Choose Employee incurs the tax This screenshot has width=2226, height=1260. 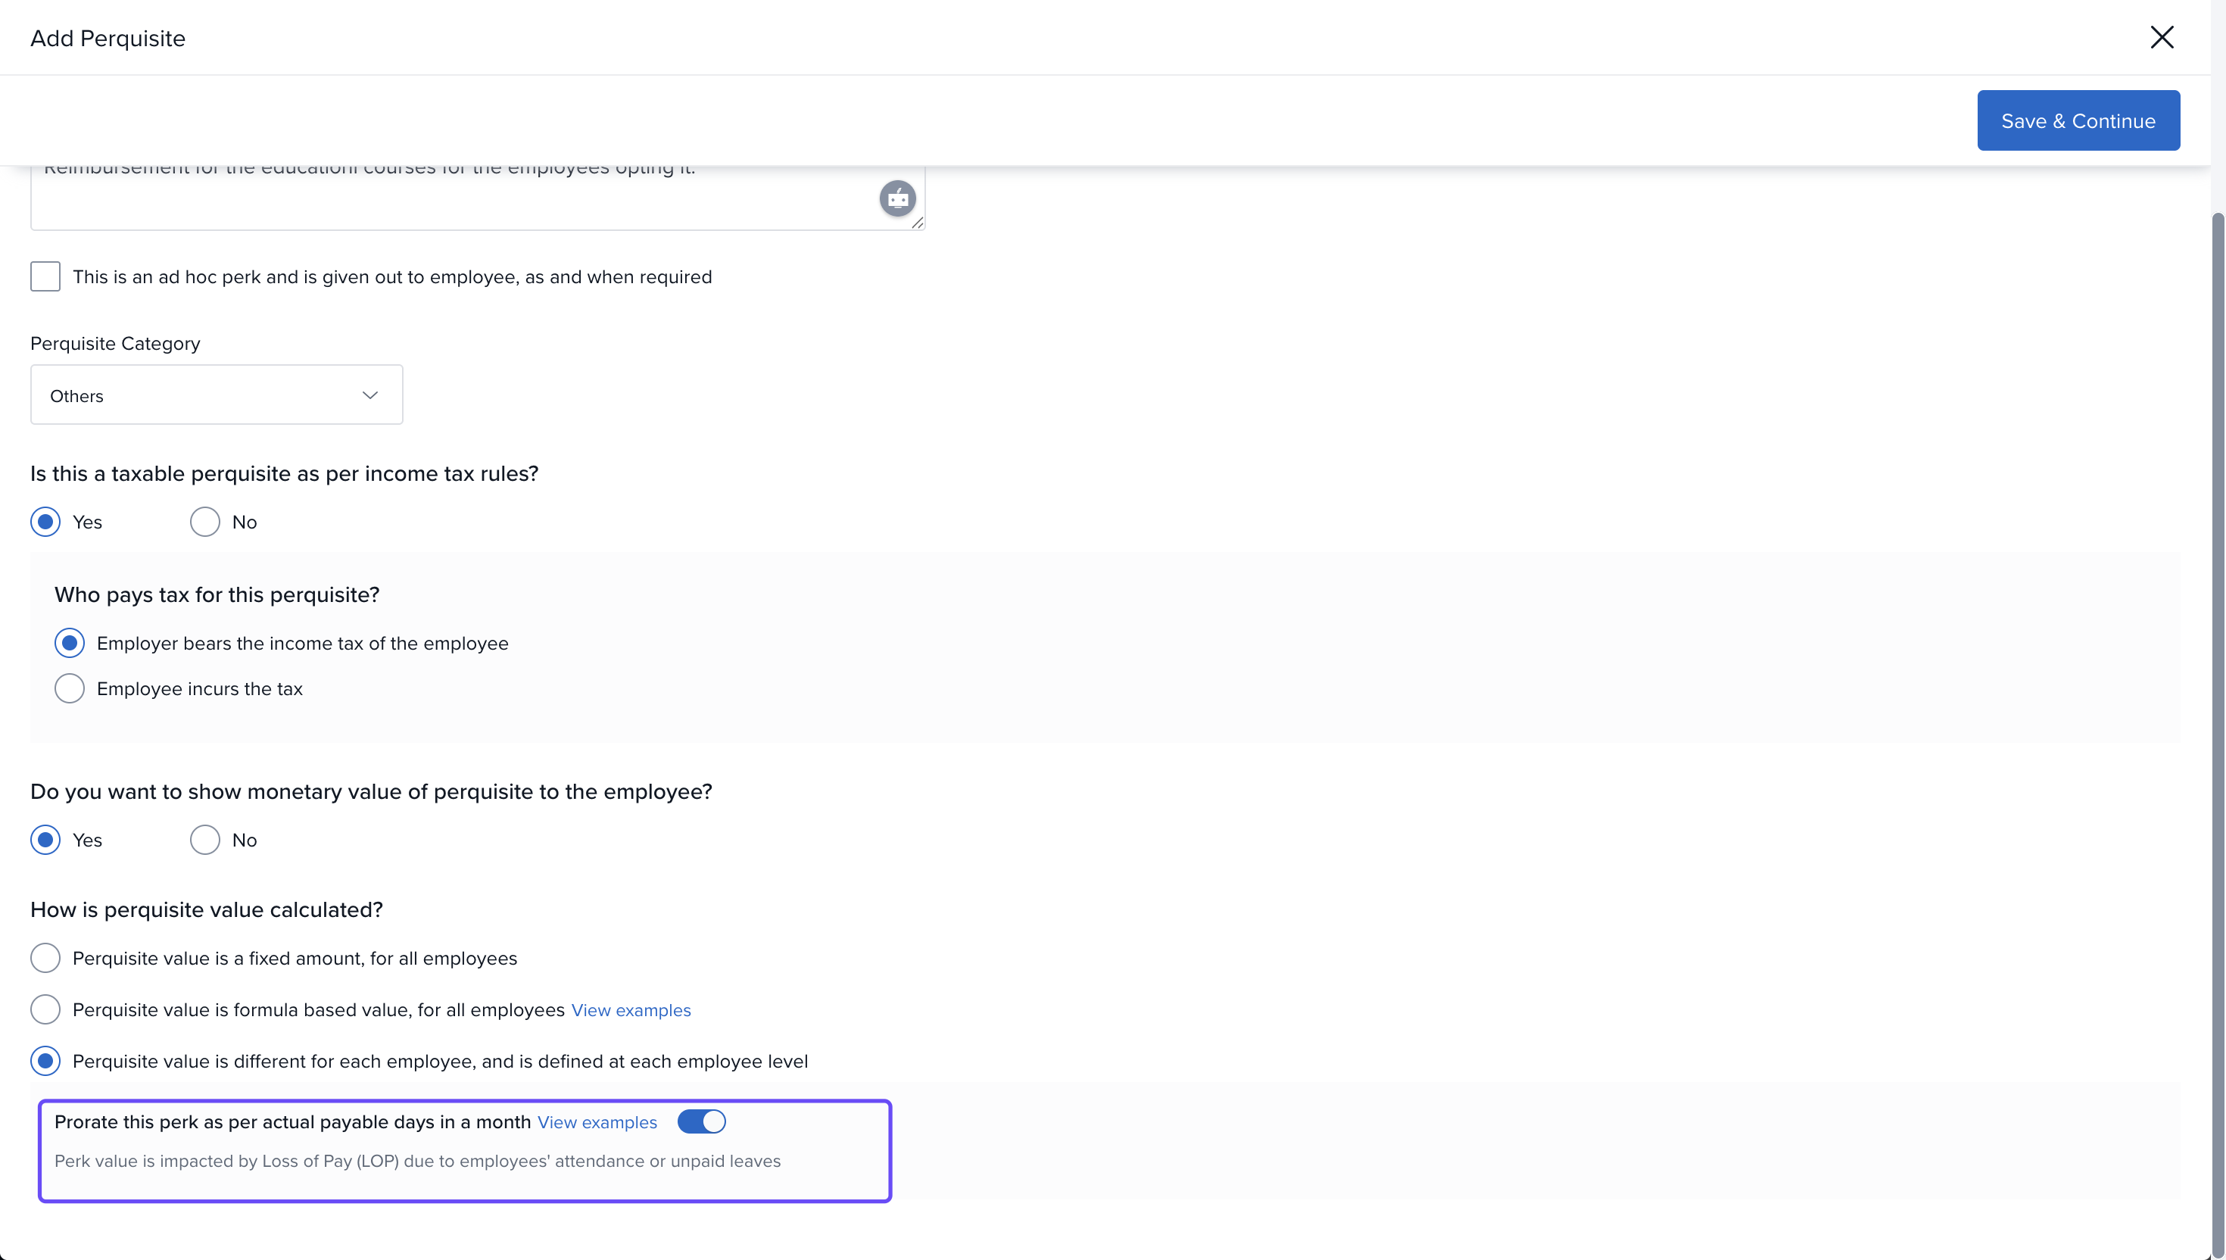point(69,689)
